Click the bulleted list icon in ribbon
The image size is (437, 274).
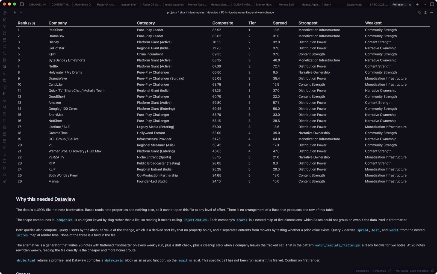pyautogui.click(x=5, y=154)
